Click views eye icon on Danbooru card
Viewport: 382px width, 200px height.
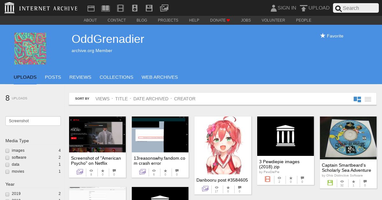216,187
